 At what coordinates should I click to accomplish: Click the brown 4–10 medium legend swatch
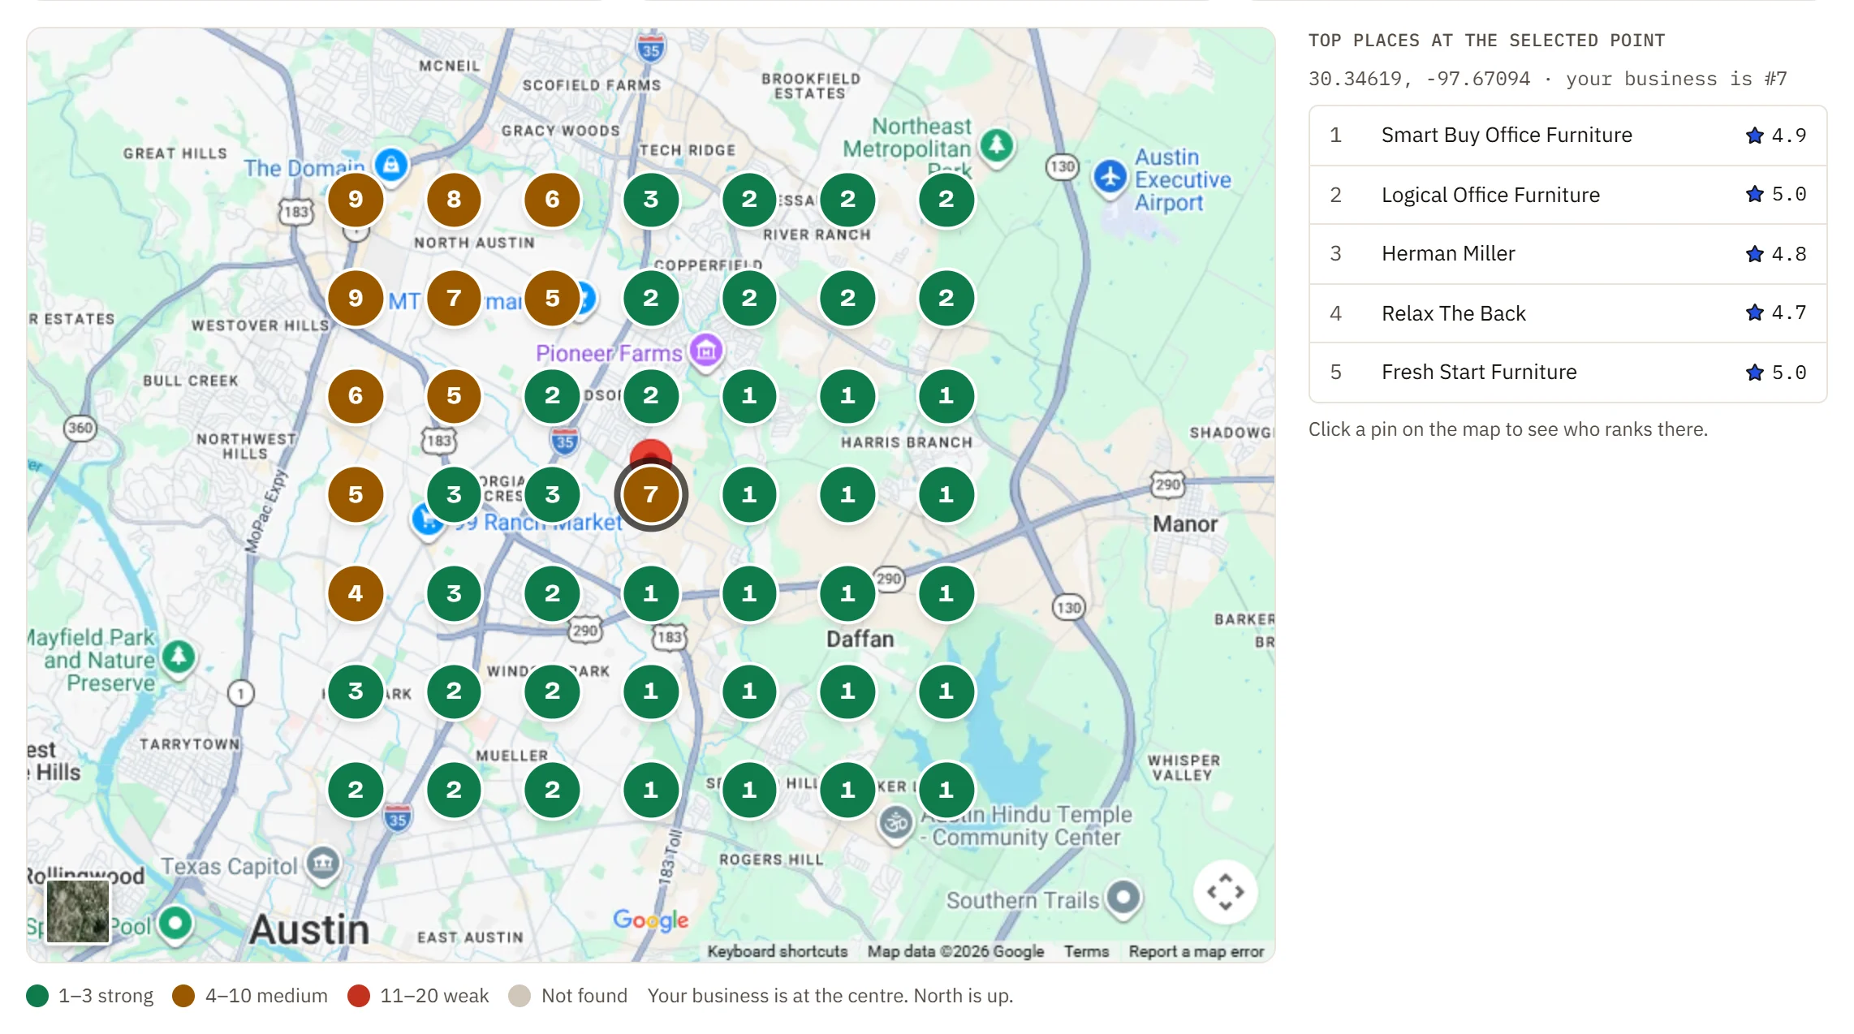(x=183, y=996)
